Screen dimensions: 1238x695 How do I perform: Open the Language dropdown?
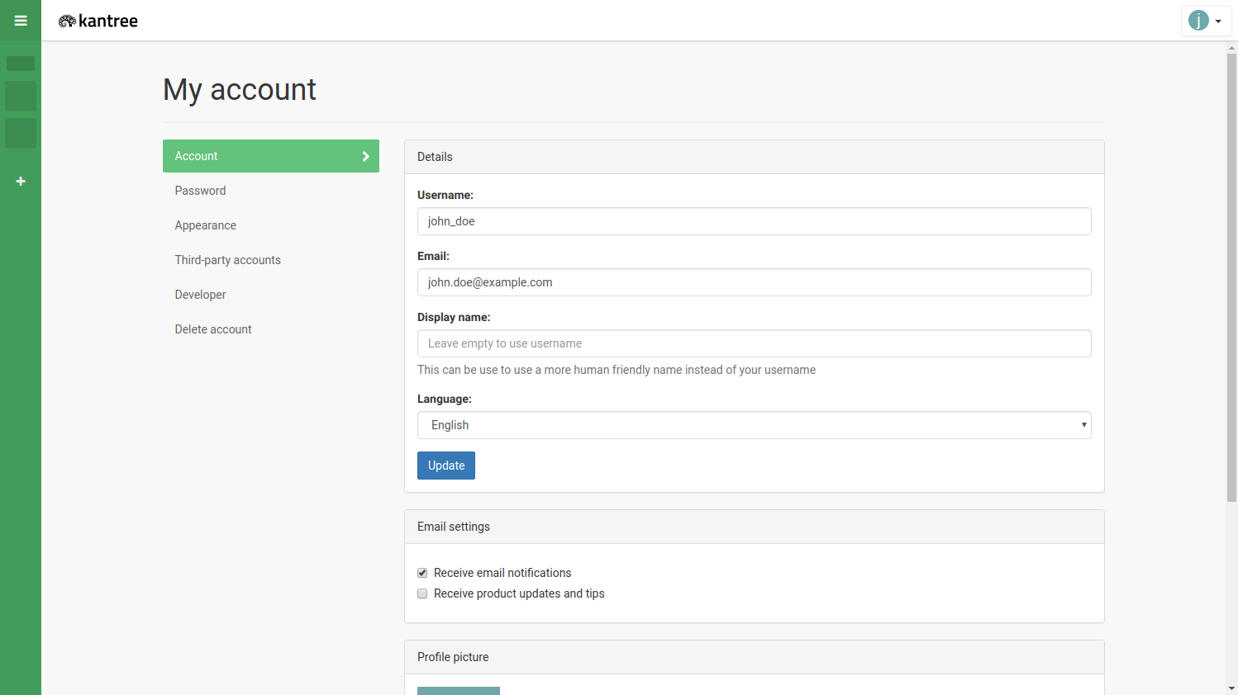click(x=754, y=425)
